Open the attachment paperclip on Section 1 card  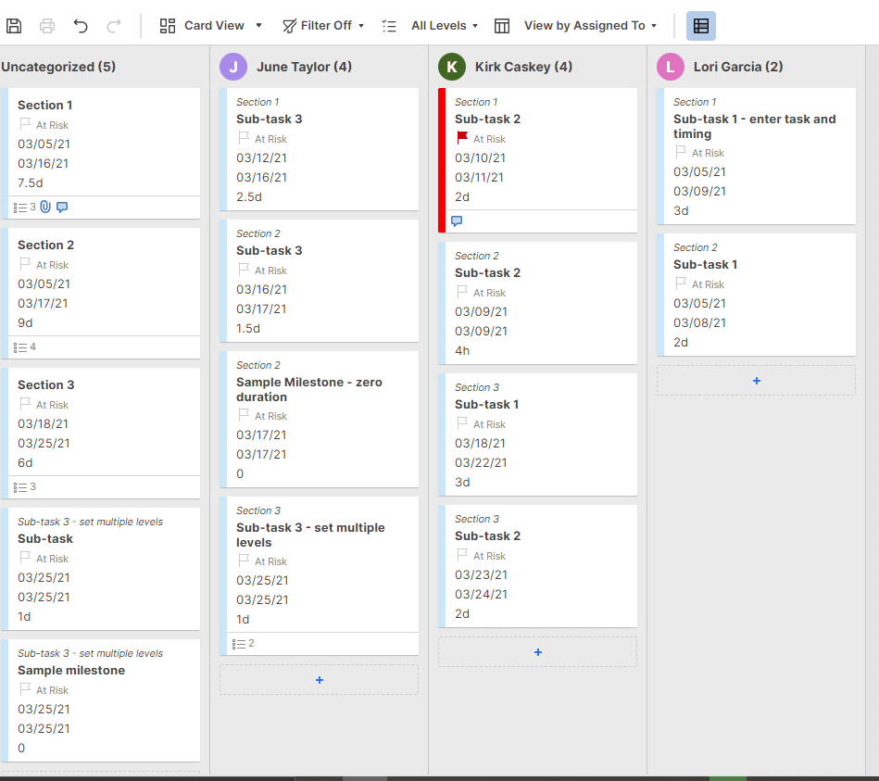pos(44,206)
